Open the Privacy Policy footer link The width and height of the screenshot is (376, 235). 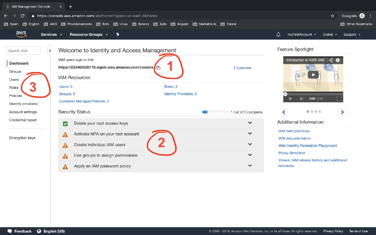[x=333, y=231]
